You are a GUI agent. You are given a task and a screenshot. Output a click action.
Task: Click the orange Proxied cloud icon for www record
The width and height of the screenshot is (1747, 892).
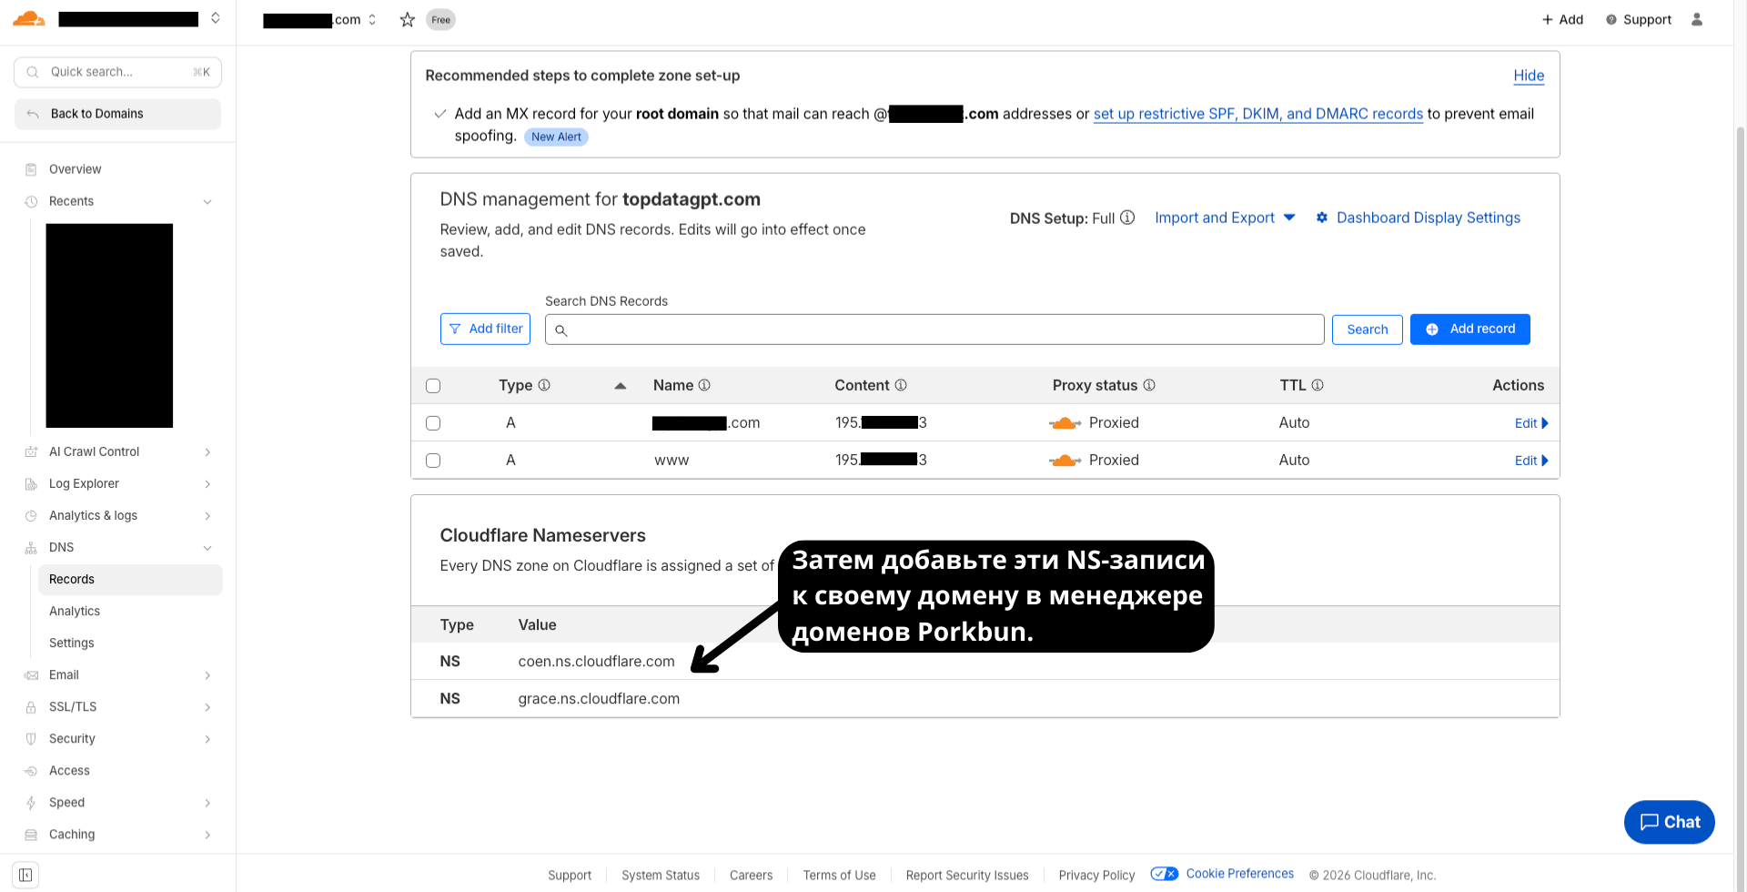pos(1065,460)
